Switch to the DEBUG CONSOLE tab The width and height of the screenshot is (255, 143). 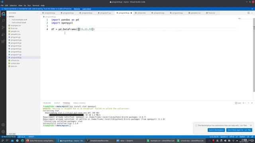coord(79,103)
